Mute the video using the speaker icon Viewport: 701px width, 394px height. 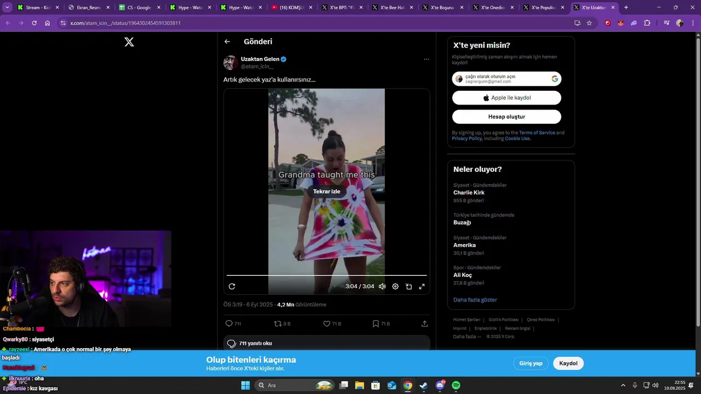coord(382,286)
